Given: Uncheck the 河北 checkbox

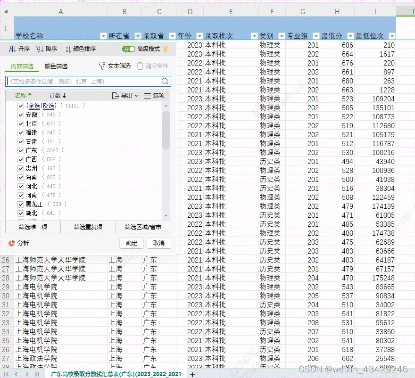Looking at the screenshot, I should coord(21,187).
